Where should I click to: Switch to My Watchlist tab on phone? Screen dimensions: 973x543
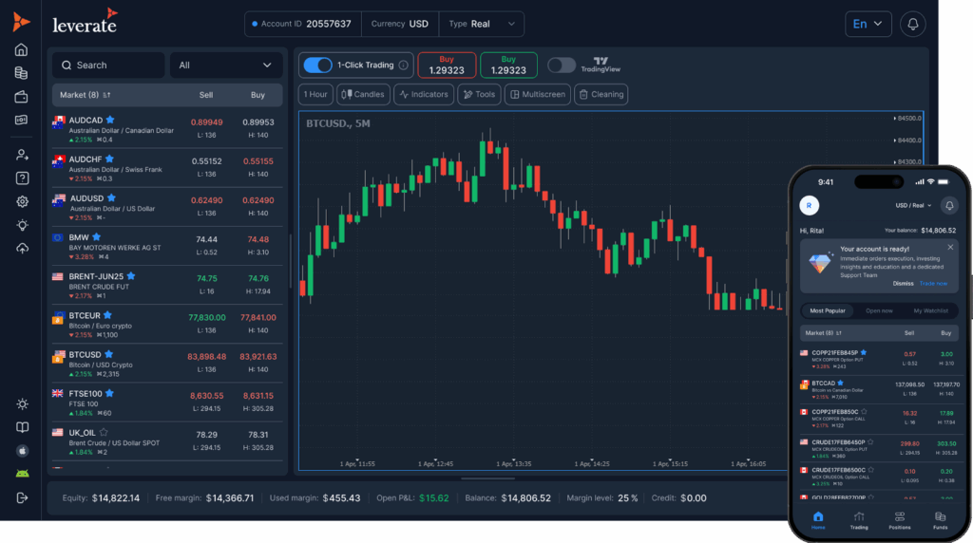pos(930,310)
